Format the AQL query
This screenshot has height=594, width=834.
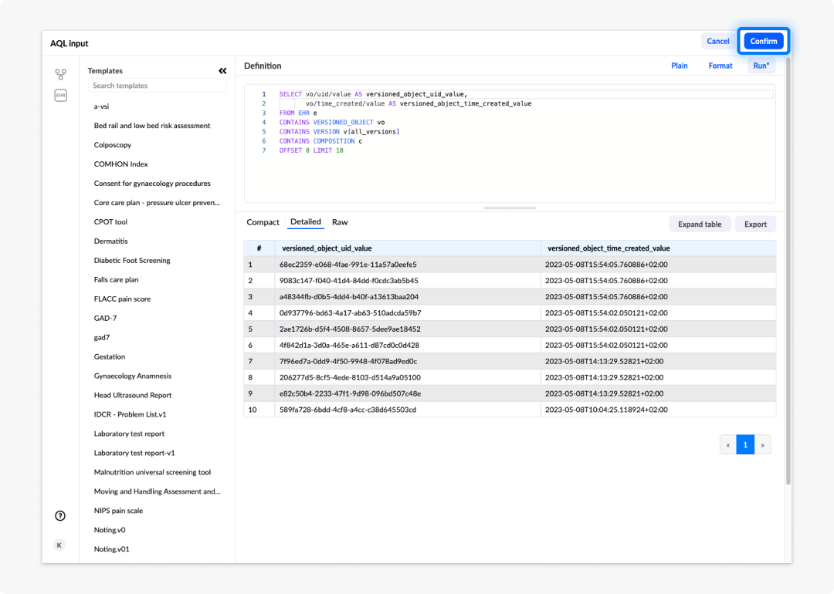[x=720, y=66]
